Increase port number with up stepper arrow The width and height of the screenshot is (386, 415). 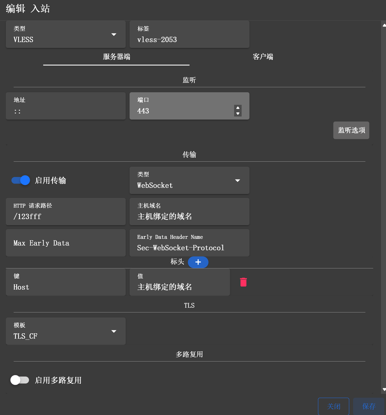coord(238,108)
